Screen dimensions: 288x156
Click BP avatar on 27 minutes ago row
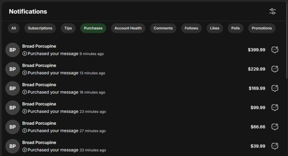[12, 127]
